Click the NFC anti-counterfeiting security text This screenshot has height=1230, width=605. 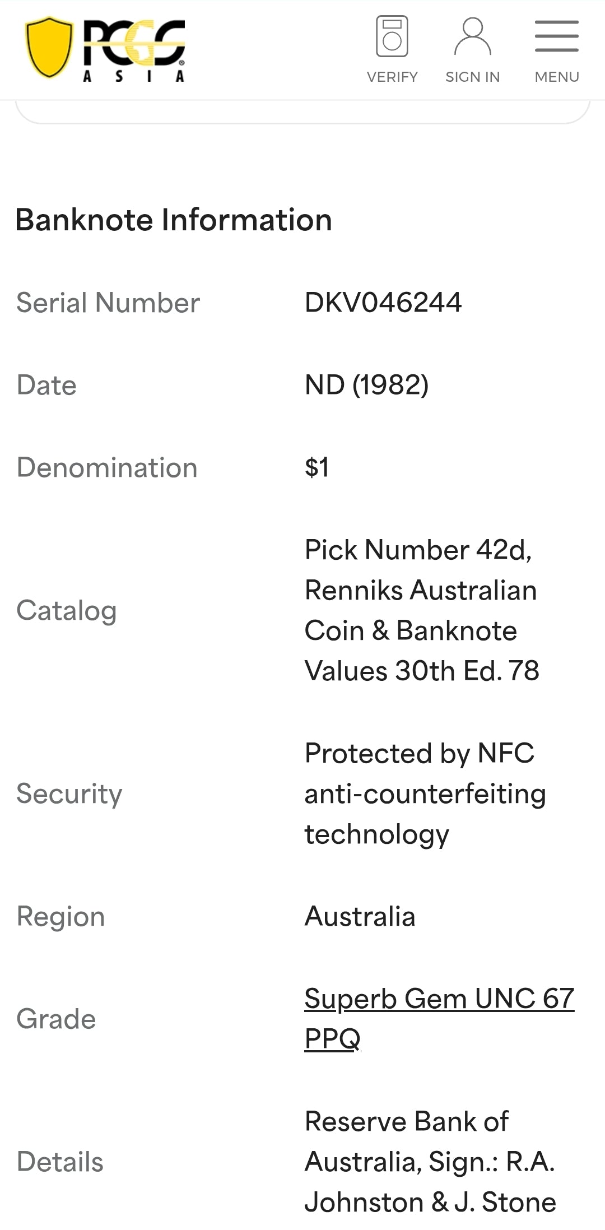coord(425,794)
